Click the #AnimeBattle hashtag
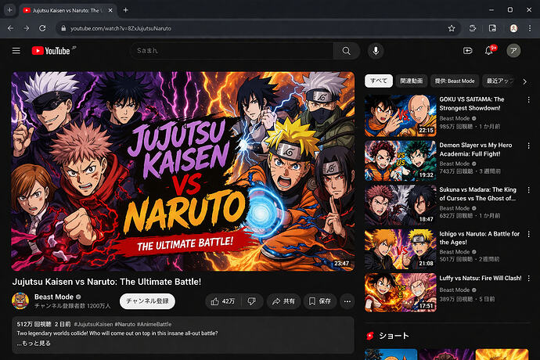Image resolution: width=540 pixels, height=360 pixels. tap(154, 324)
